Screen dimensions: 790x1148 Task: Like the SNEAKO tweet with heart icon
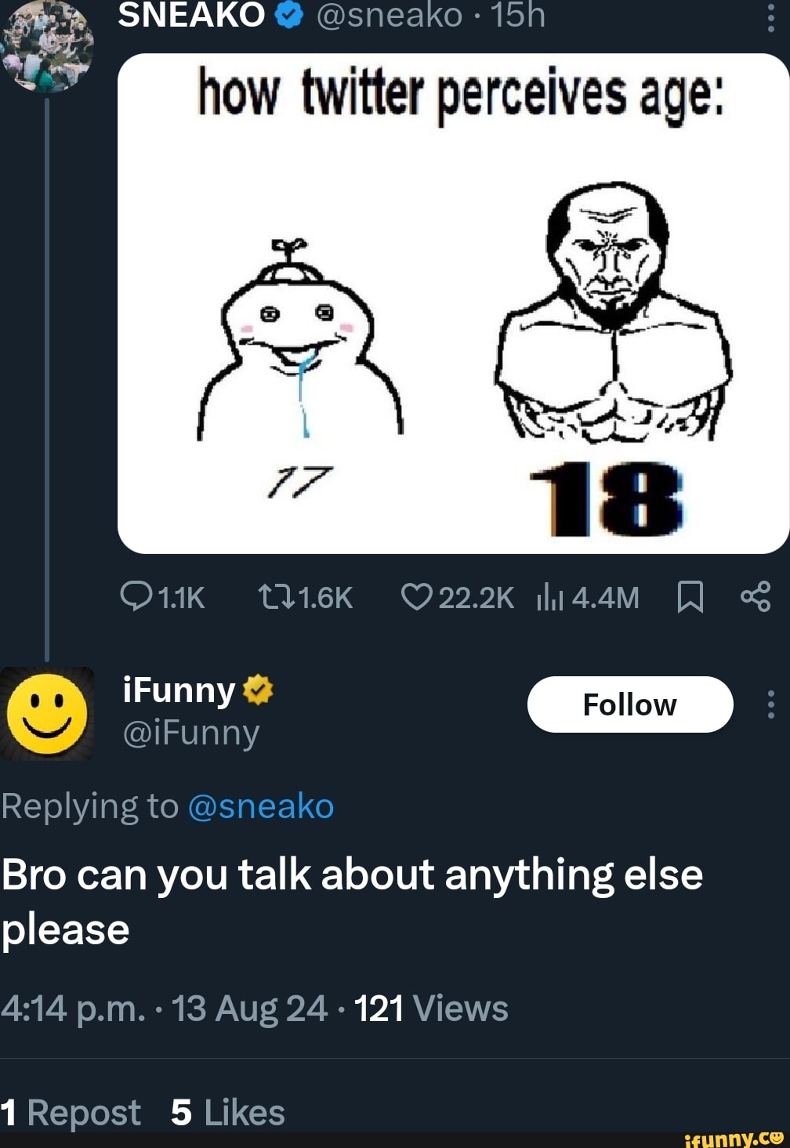coord(416,598)
